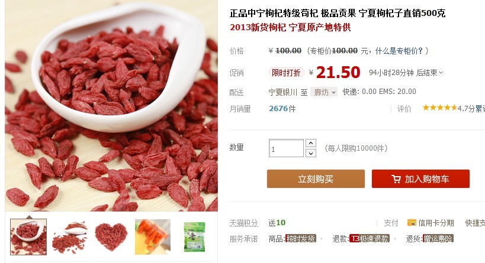Increase quantity with the up arrow
The image size is (485, 263).
click(x=311, y=143)
